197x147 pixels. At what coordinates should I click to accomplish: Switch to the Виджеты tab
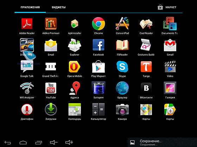coord(59,7)
